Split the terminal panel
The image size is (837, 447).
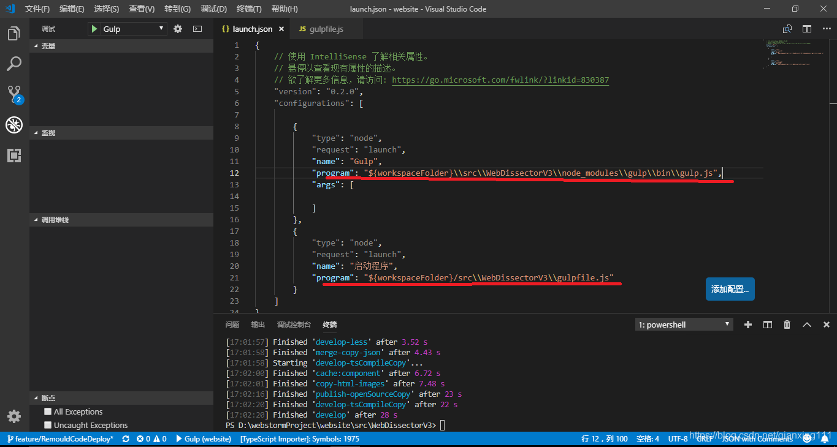767,324
